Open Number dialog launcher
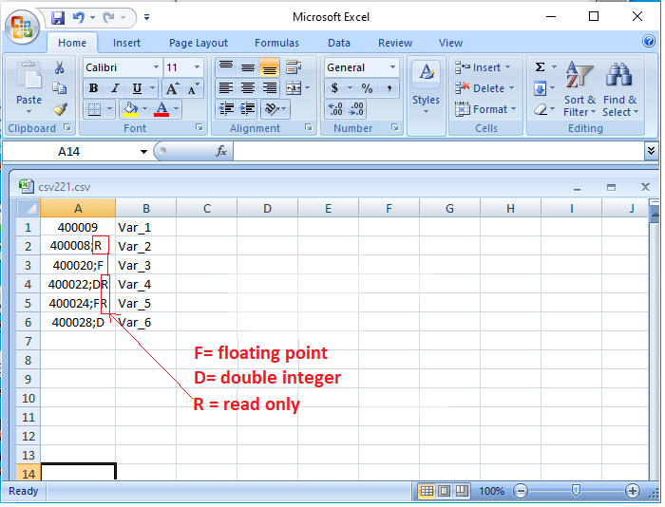Image resolution: width=665 pixels, height=507 pixels. [x=395, y=127]
